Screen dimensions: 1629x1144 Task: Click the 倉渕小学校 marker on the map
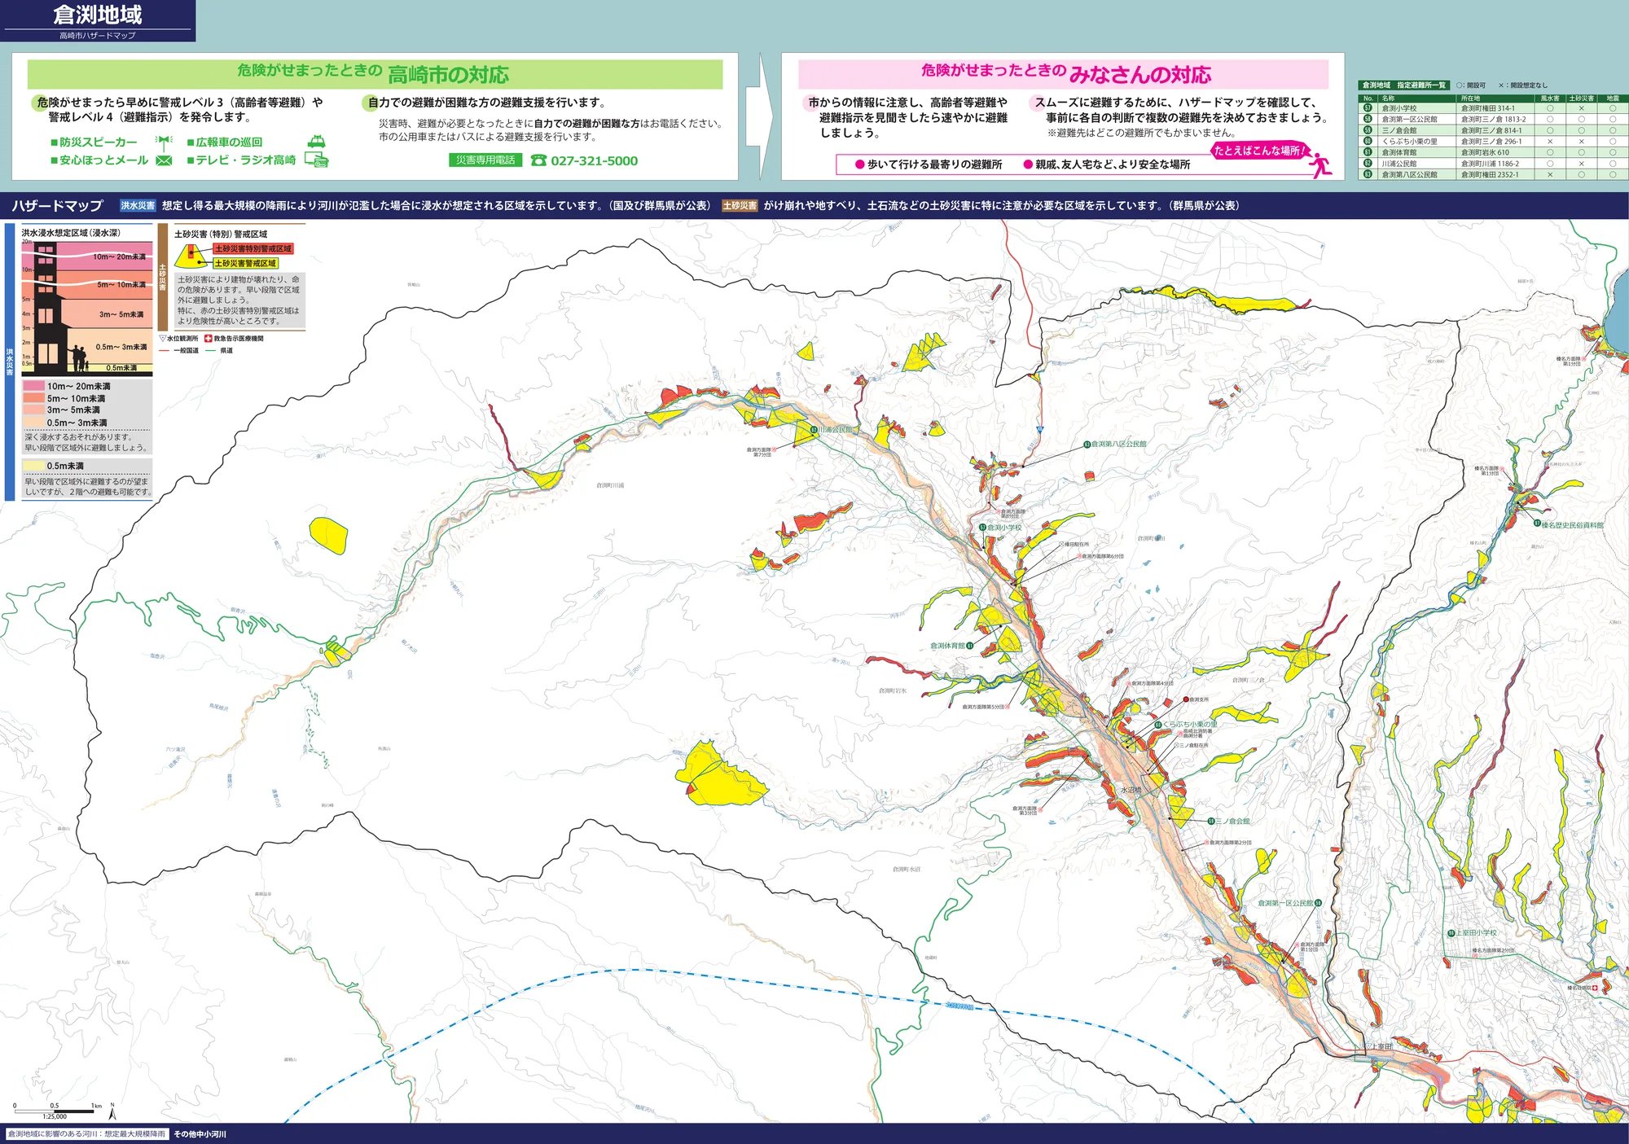tap(983, 528)
